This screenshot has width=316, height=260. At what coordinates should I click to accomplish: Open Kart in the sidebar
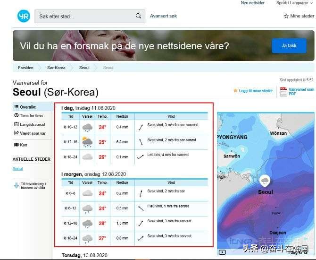pyautogui.click(x=23, y=145)
